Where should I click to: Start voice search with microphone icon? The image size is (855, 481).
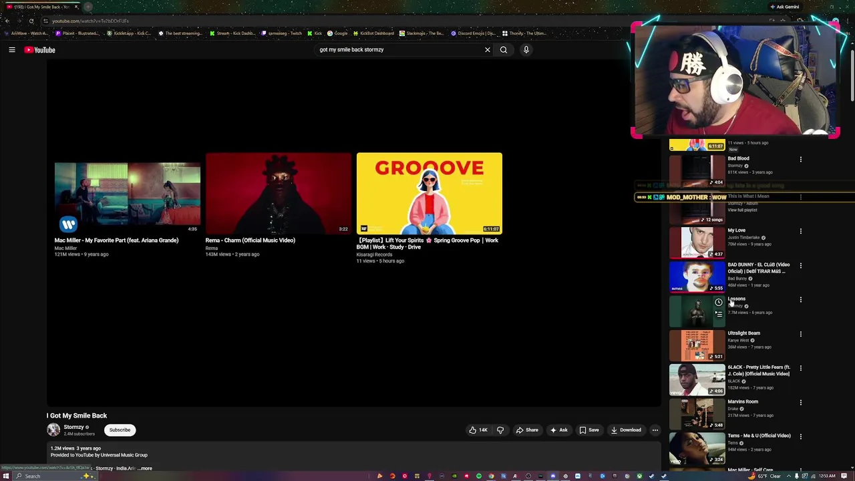point(526,49)
